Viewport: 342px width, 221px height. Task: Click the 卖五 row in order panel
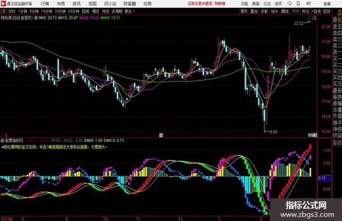337,26
